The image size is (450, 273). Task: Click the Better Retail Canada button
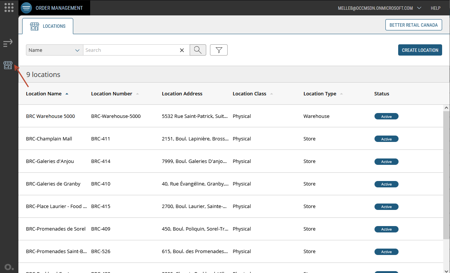[413, 25]
